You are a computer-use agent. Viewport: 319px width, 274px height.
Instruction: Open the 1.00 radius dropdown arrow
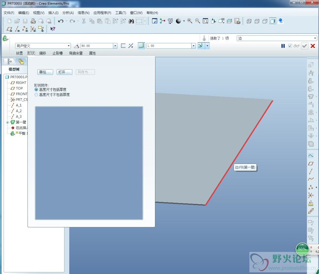click(193, 46)
